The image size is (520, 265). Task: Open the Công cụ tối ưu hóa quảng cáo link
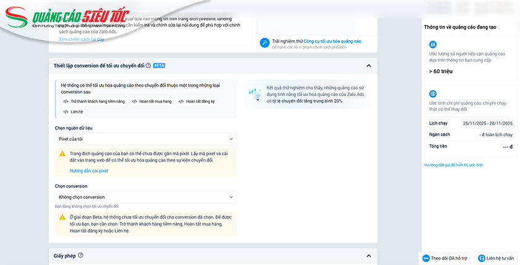(331, 40)
